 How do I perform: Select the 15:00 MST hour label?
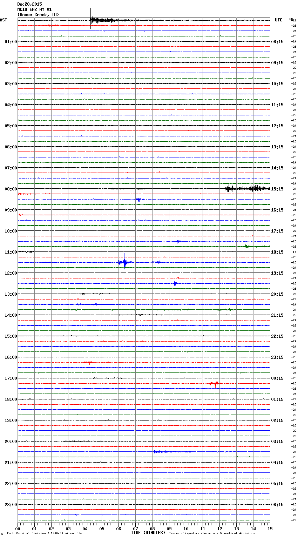point(11,336)
